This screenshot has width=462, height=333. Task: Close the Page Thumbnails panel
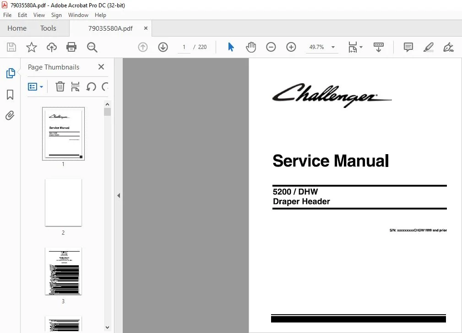click(x=101, y=67)
